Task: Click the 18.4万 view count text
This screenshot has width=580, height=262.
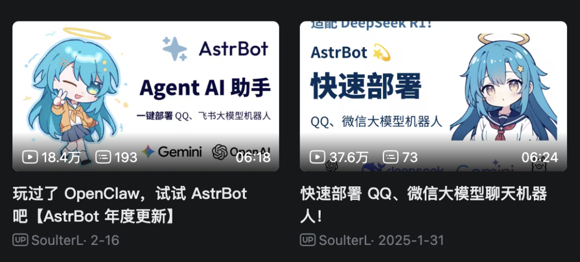Action: point(61,158)
